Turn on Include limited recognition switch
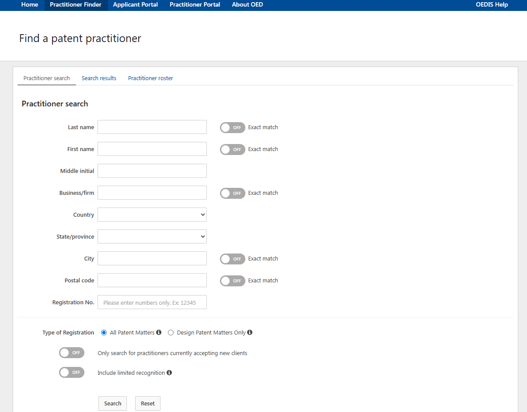Viewport: 527px width, 412px height. pos(72,373)
